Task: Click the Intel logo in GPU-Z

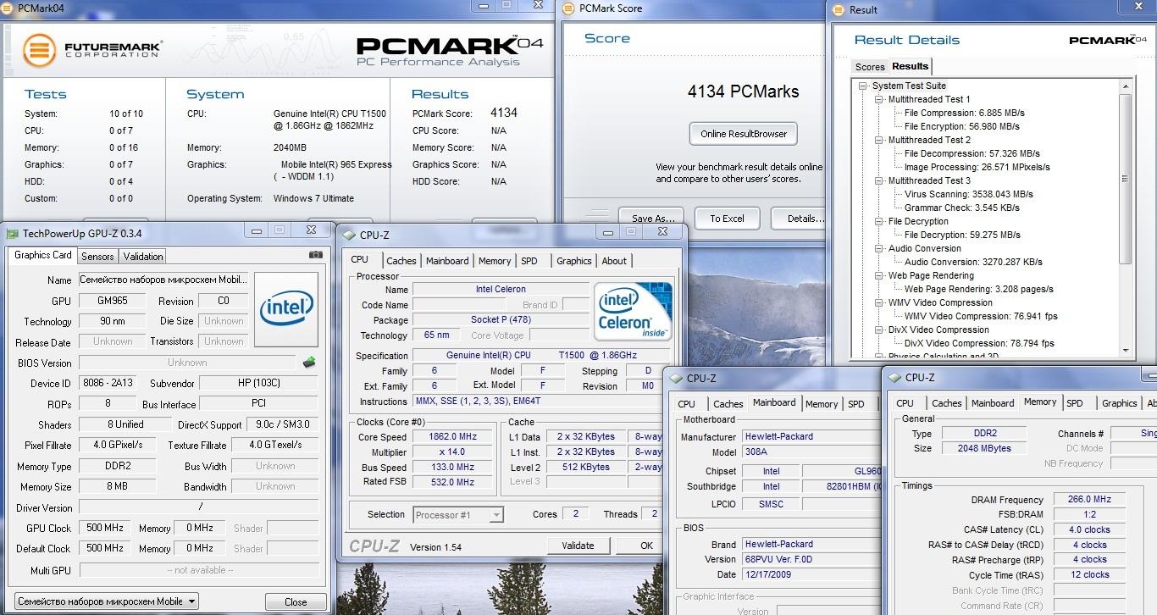Action: (x=286, y=309)
